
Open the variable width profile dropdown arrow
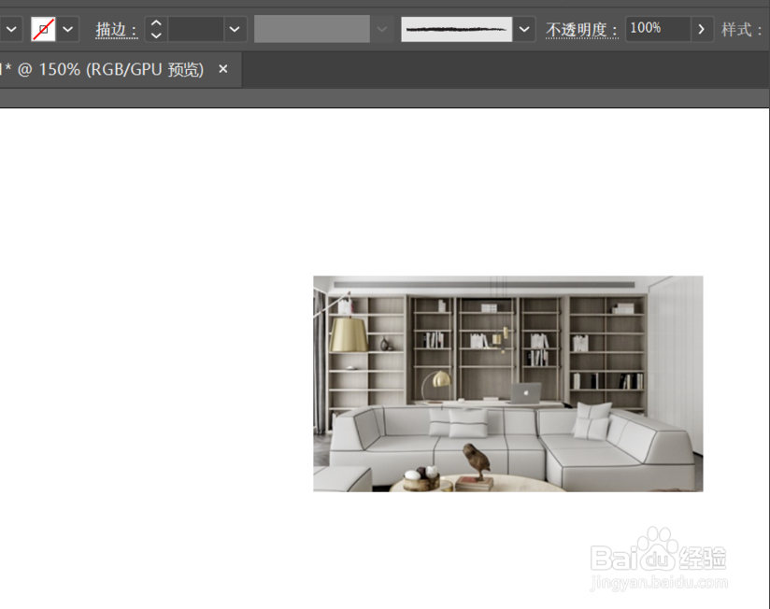click(381, 30)
